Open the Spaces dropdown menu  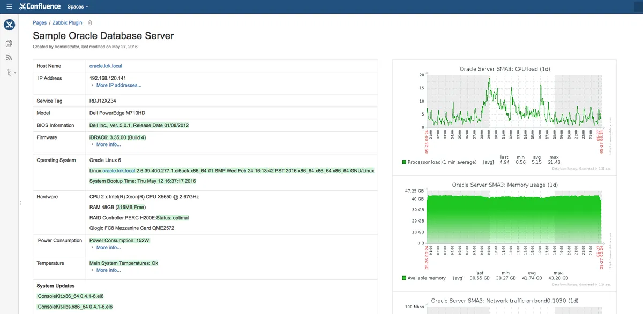coord(78,7)
